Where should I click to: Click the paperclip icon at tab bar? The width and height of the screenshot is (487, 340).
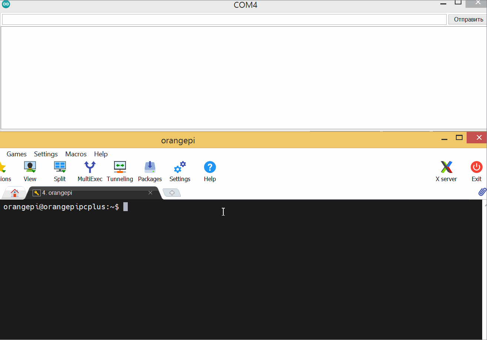point(482,192)
